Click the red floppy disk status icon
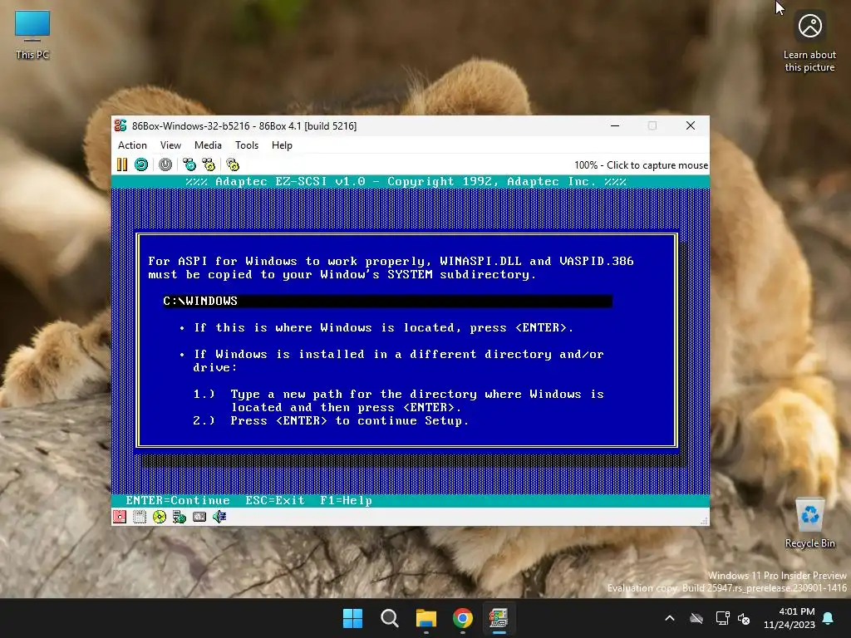 [x=120, y=517]
